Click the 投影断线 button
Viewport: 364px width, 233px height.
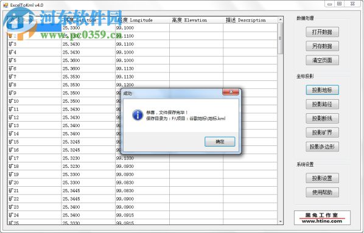coord(322,119)
